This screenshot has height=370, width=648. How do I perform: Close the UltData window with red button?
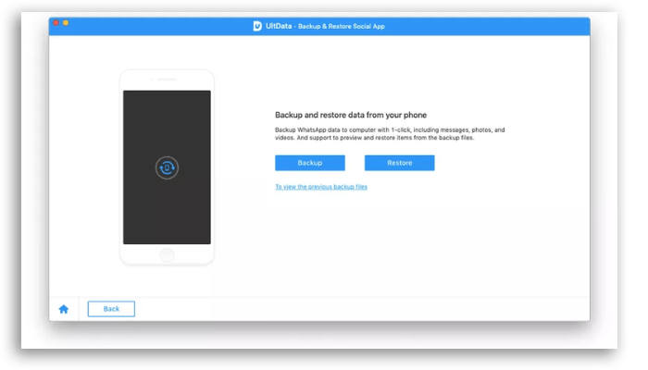pos(56,23)
